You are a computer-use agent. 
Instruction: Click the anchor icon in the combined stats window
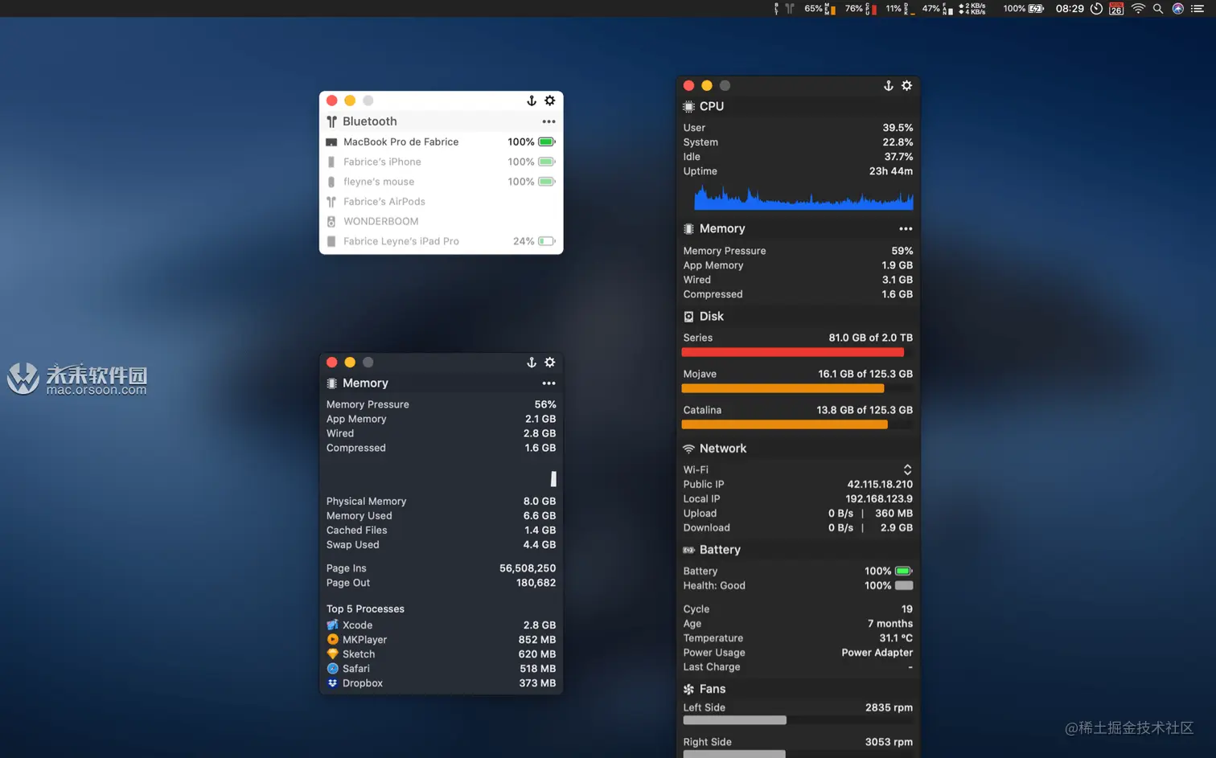pos(889,85)
